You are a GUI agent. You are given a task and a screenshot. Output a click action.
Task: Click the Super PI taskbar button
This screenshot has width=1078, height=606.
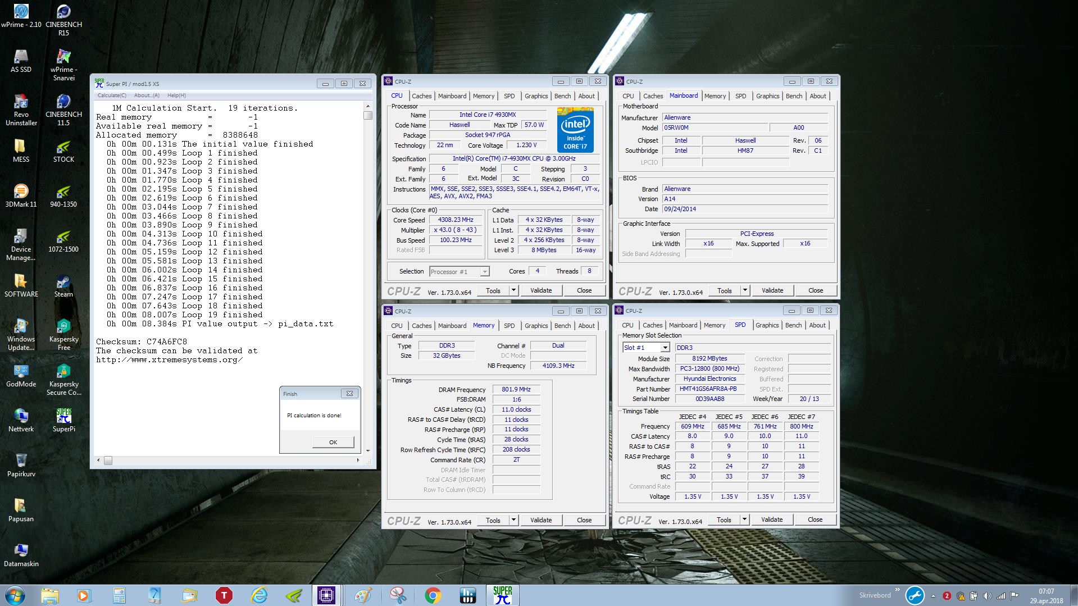[x=502, y=595]
